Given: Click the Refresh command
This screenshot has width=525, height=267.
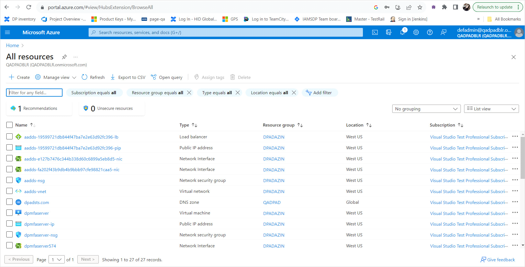Looking at the screenshot, I should tap(93, 77).
